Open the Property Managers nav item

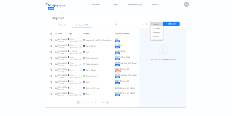click(x=135, y=5)
